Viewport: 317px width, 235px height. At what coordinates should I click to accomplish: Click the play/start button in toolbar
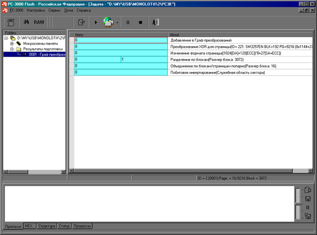click(x=96, y=22)
